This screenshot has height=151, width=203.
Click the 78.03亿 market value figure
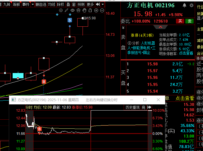(187, 147)
